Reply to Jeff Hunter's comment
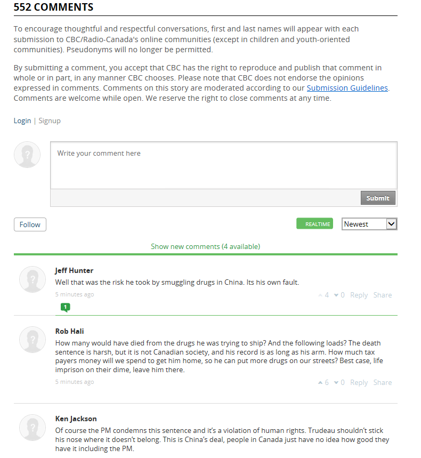Screen dimensions: 421x458 pyautogui.click(x=359, y=295)
